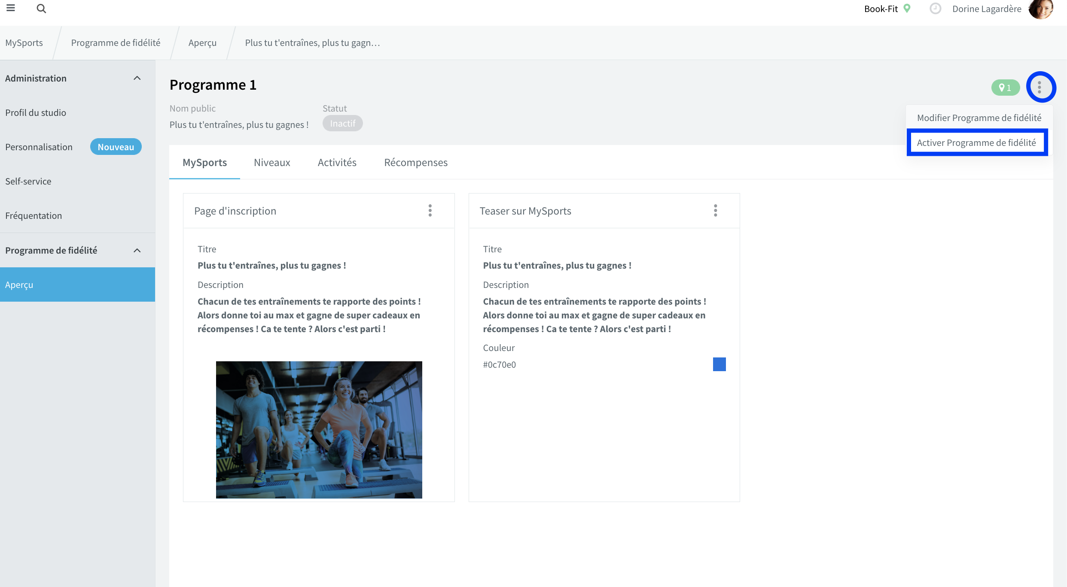Switch to the Récompenses tab

415,162
